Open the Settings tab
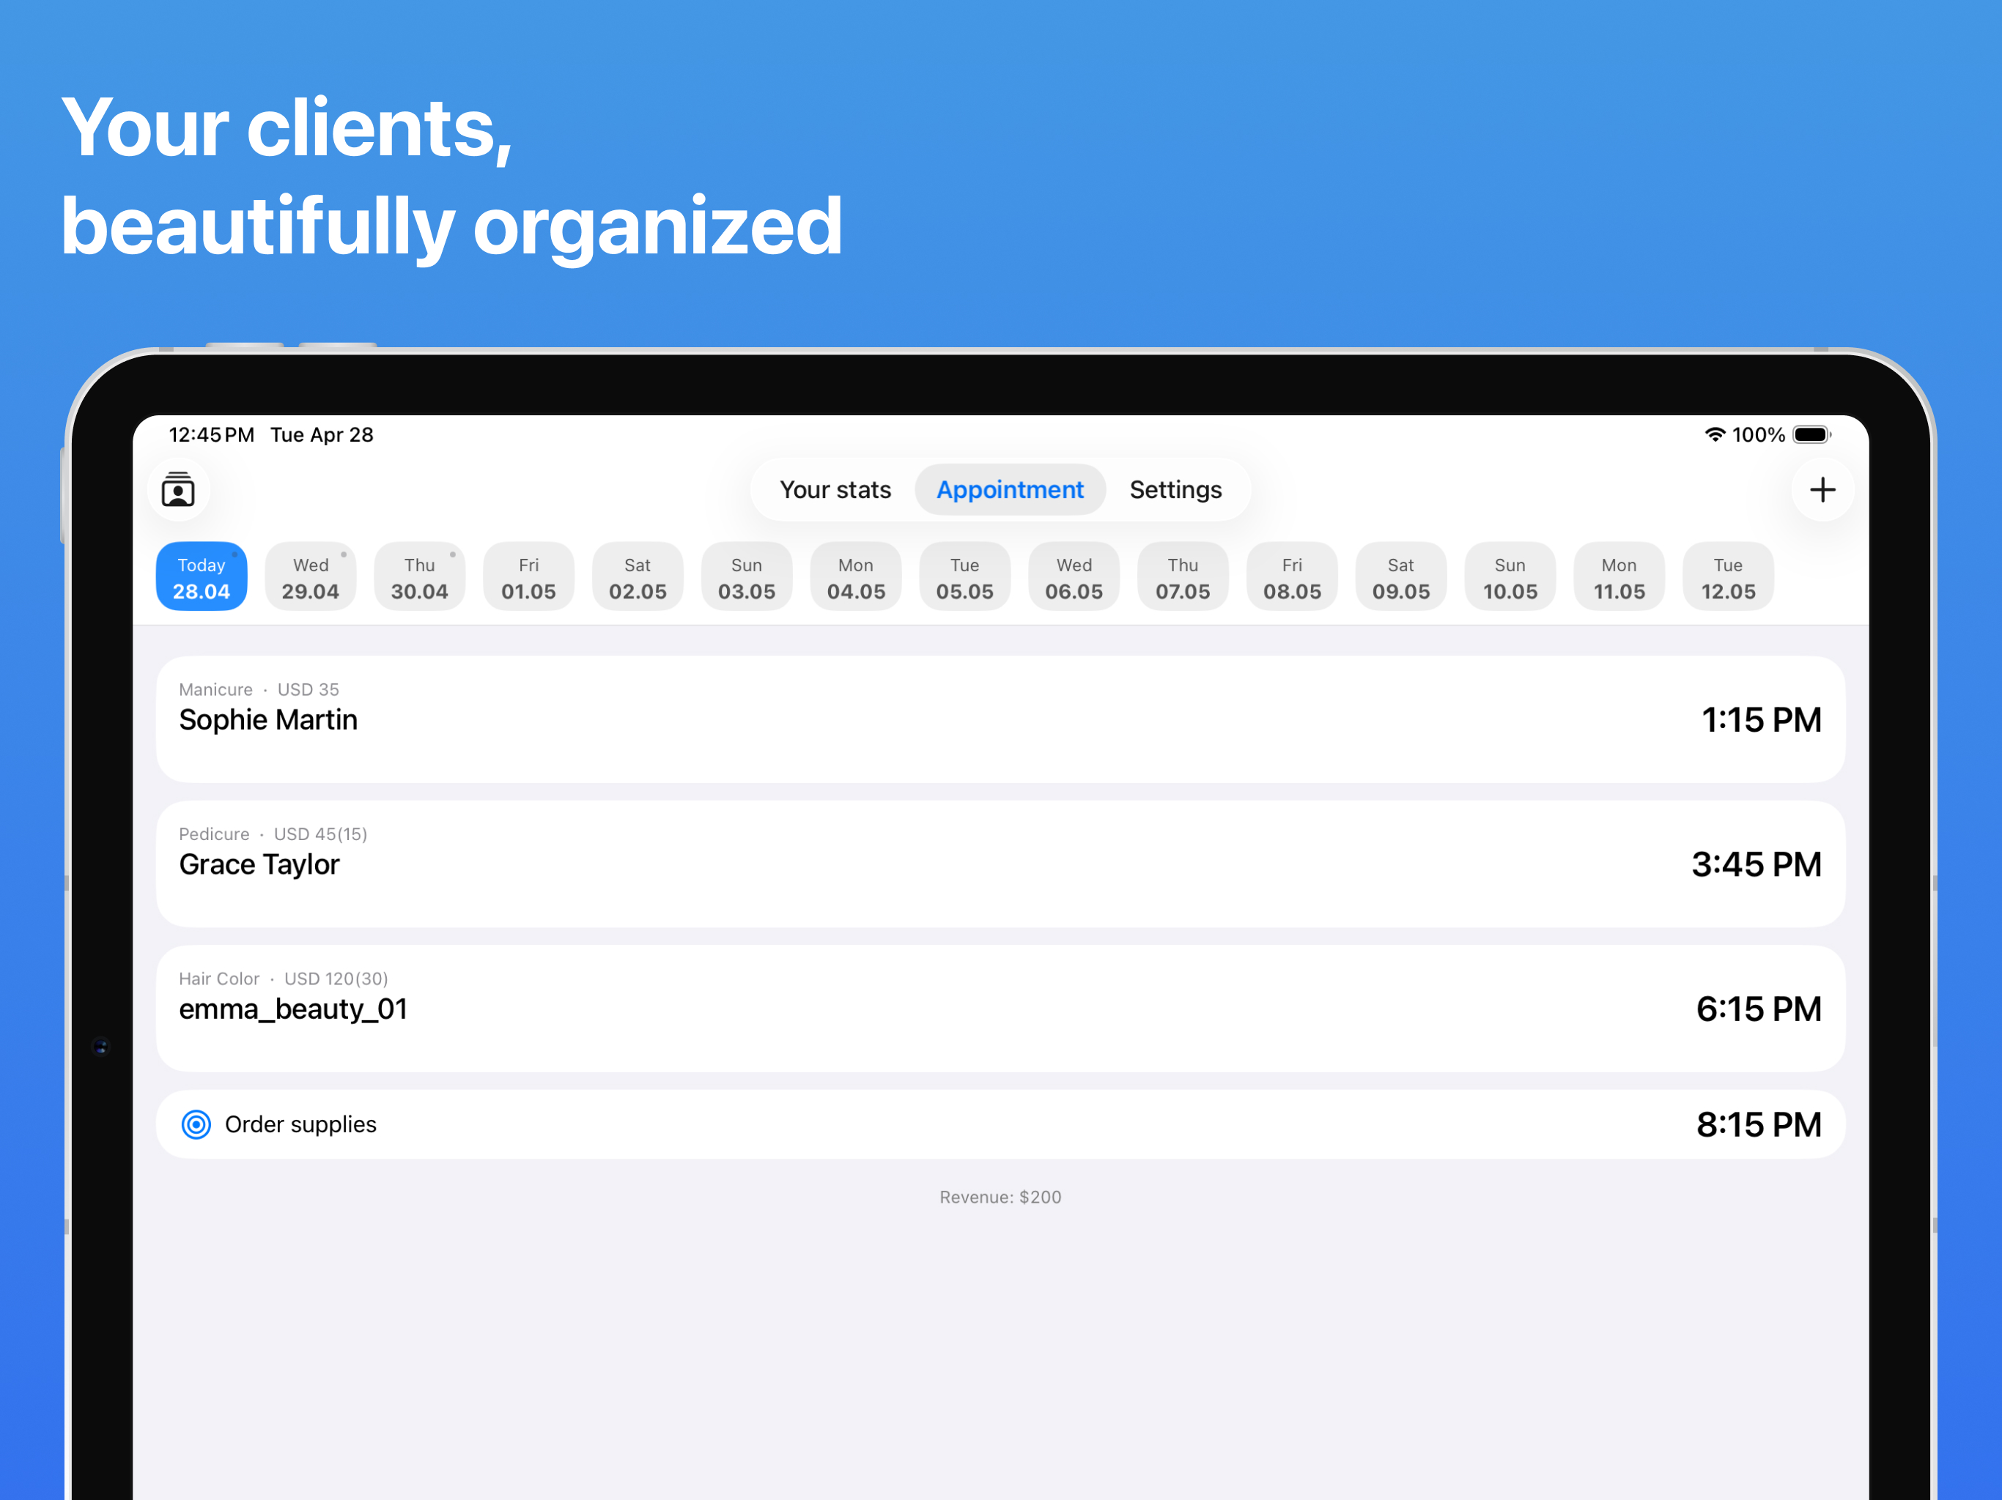 click(1175, 490)
